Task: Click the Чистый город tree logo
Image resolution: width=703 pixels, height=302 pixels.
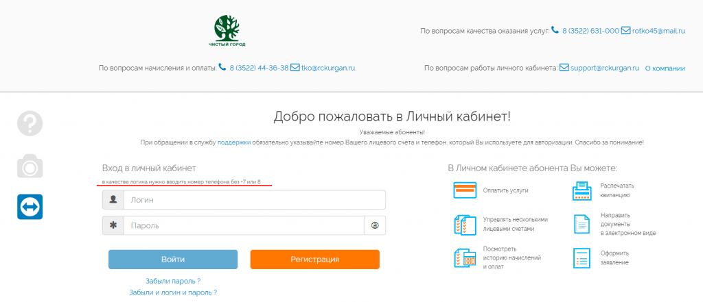Action: [x=227, y=31]
